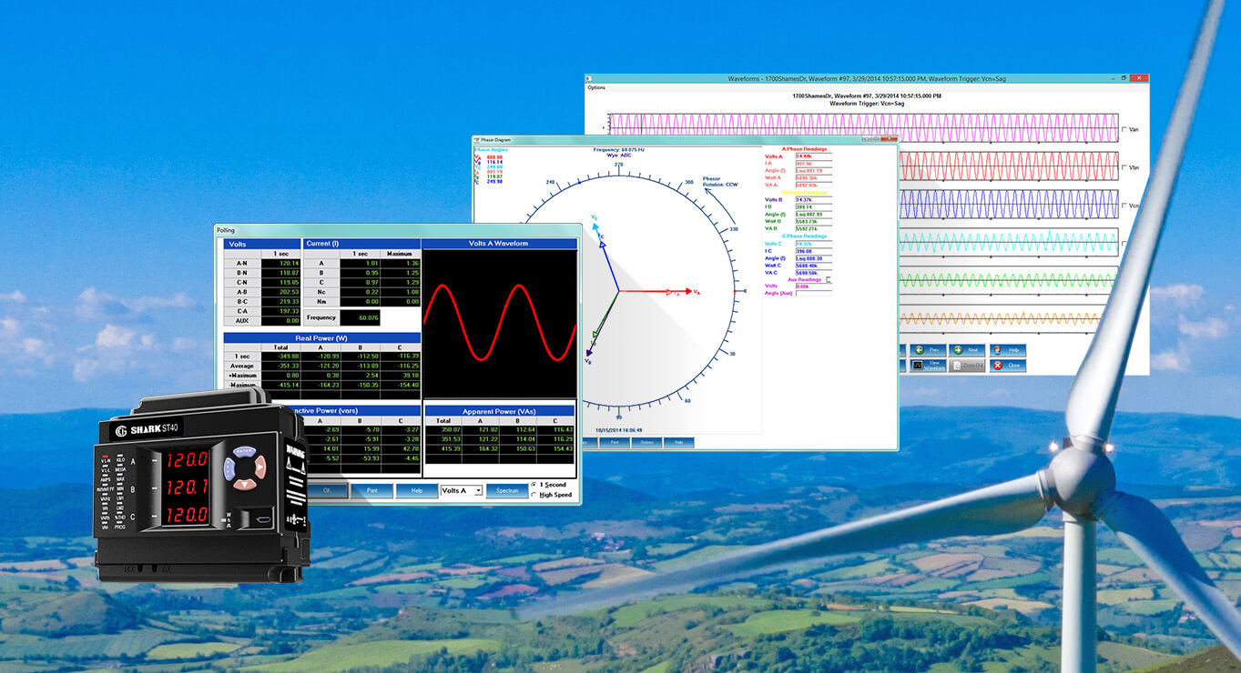The image size is (1241, 673).
Task: Click Next button in Waveforms window
Action: (x=967, y=349)
